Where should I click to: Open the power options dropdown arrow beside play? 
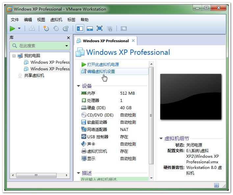(19, 28)
